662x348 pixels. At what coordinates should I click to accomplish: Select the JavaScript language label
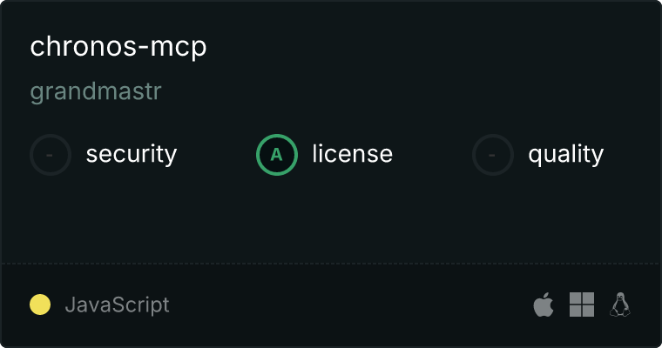click(118, 304)
